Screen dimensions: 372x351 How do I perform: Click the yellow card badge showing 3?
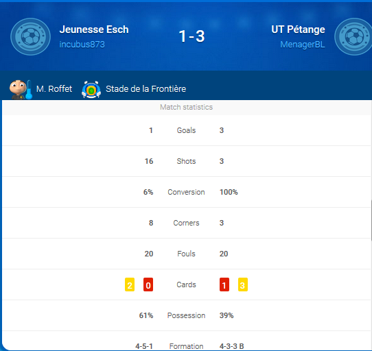pos(243,285)
